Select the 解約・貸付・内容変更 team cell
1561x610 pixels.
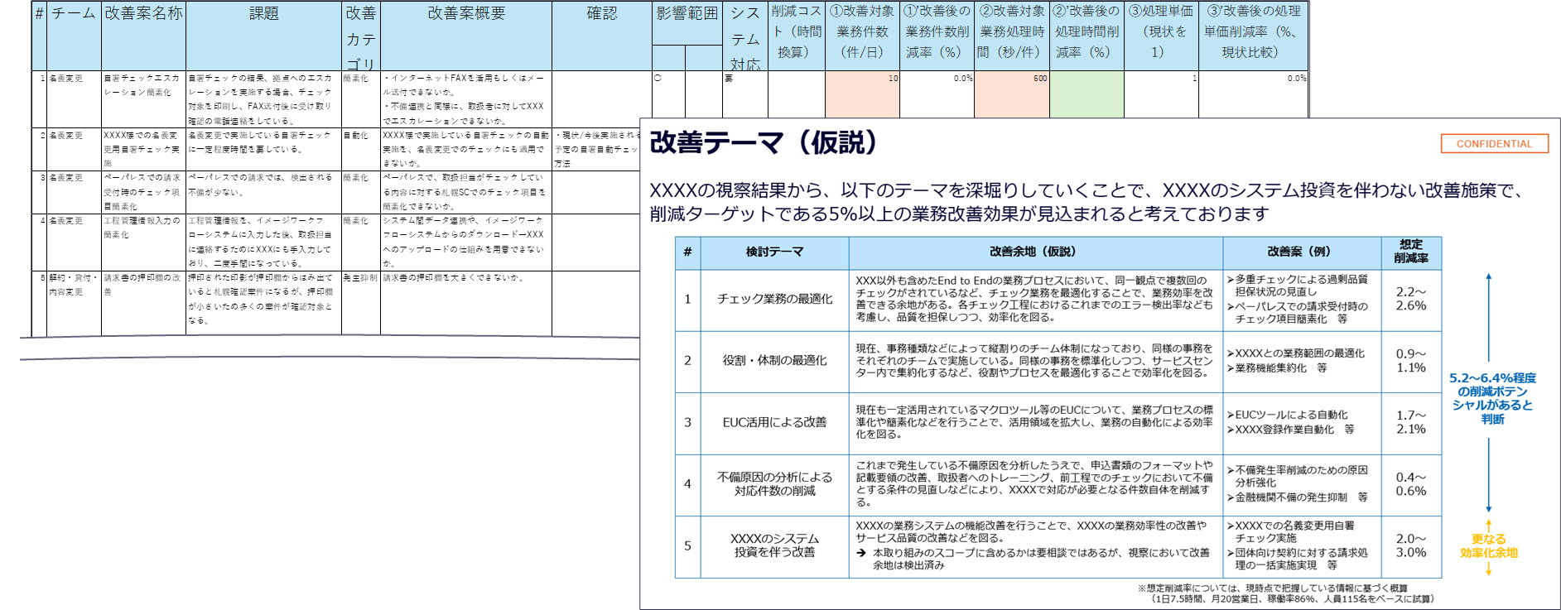[x=74, y=303]
